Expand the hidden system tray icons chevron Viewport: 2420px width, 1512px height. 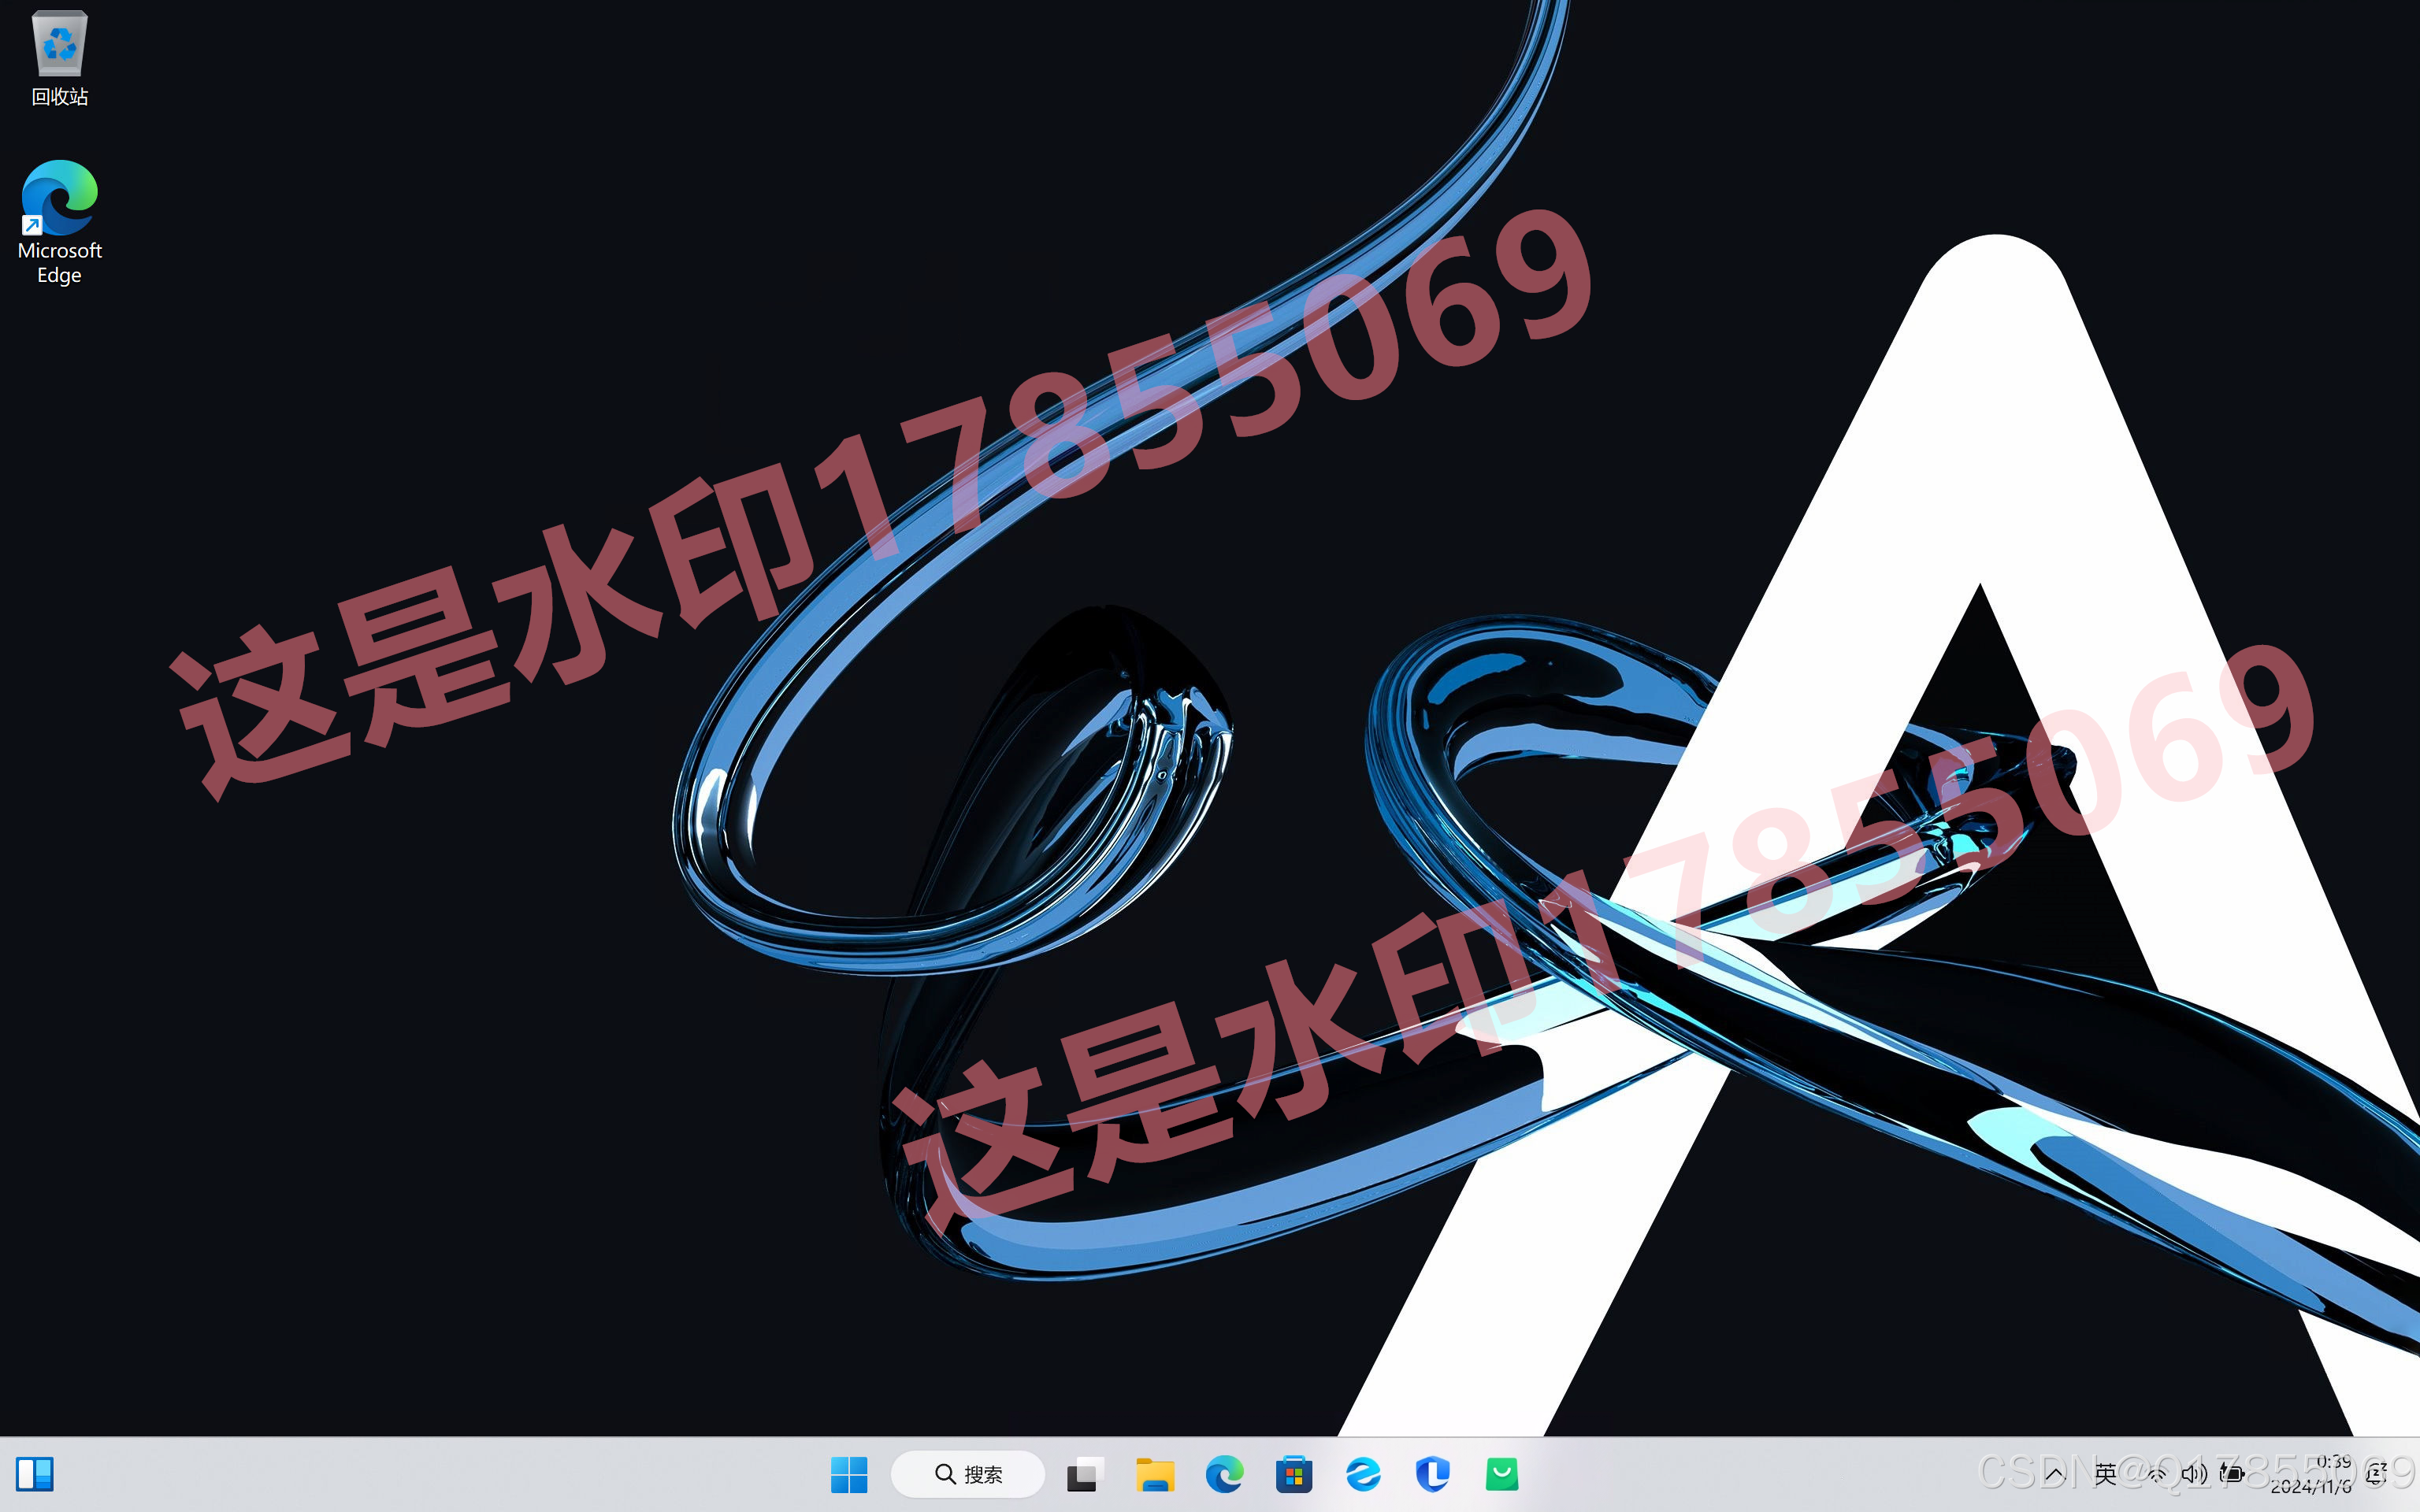tap(2055, 1474)
